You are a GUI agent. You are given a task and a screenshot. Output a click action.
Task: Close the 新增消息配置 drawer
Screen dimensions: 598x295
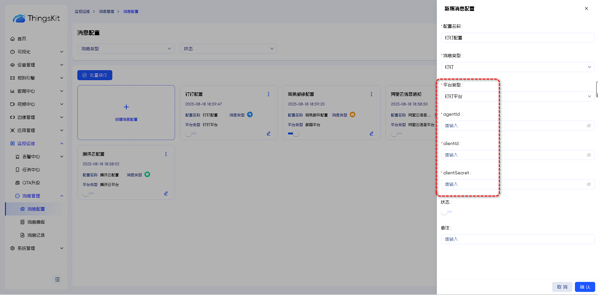tap(586, 8)
